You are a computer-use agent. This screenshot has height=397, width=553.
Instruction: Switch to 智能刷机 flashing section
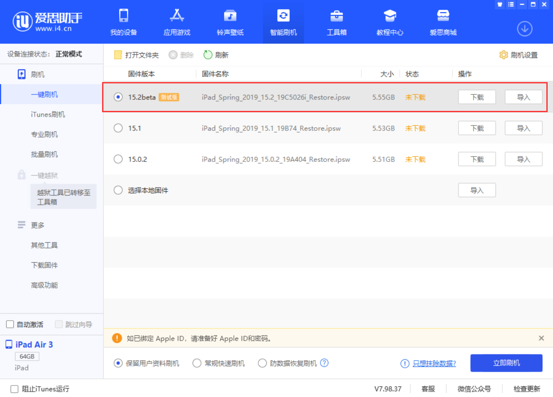tap(283, 22)
